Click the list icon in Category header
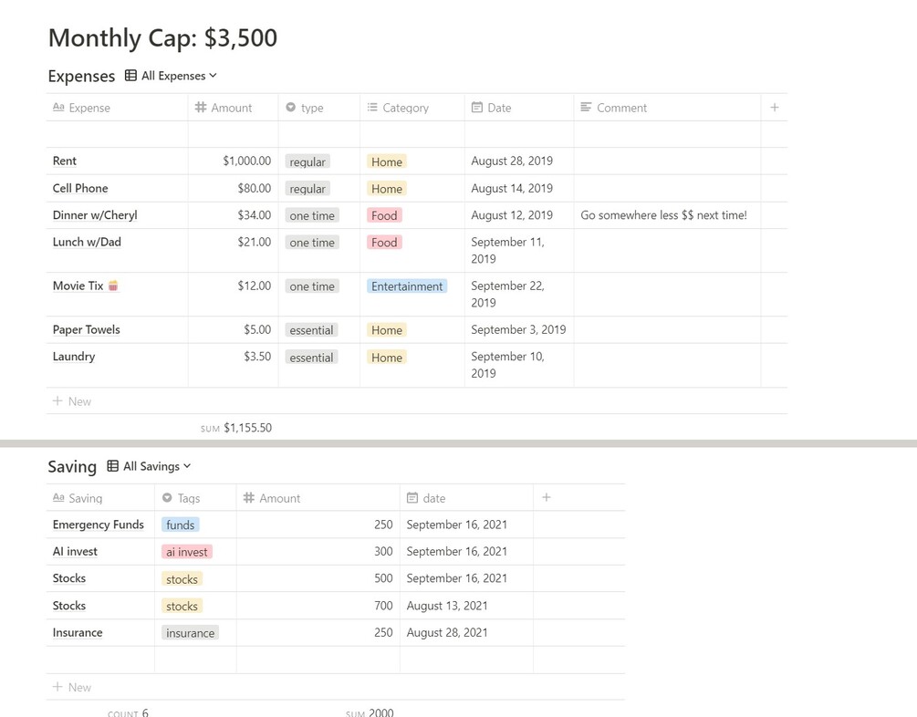Screen dimensions: 917x717 pyautogui.click(x=372, y=108)
